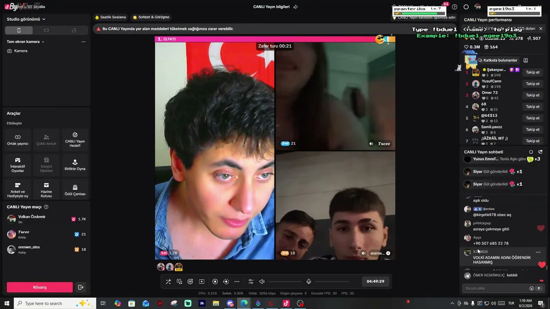This screenshot has height=309, width=550.
Task: Pop out the chat panel icon
Action: 540,152
